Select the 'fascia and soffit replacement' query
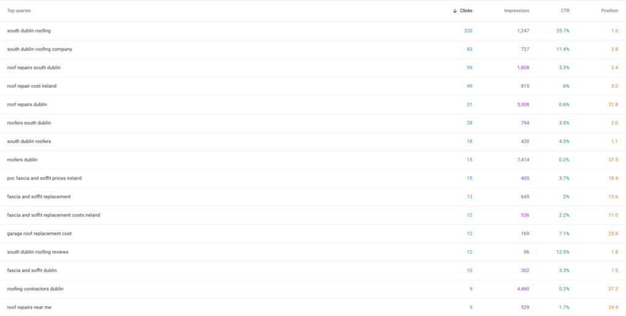This screenshot has width=626, height=316. [39, 197]
